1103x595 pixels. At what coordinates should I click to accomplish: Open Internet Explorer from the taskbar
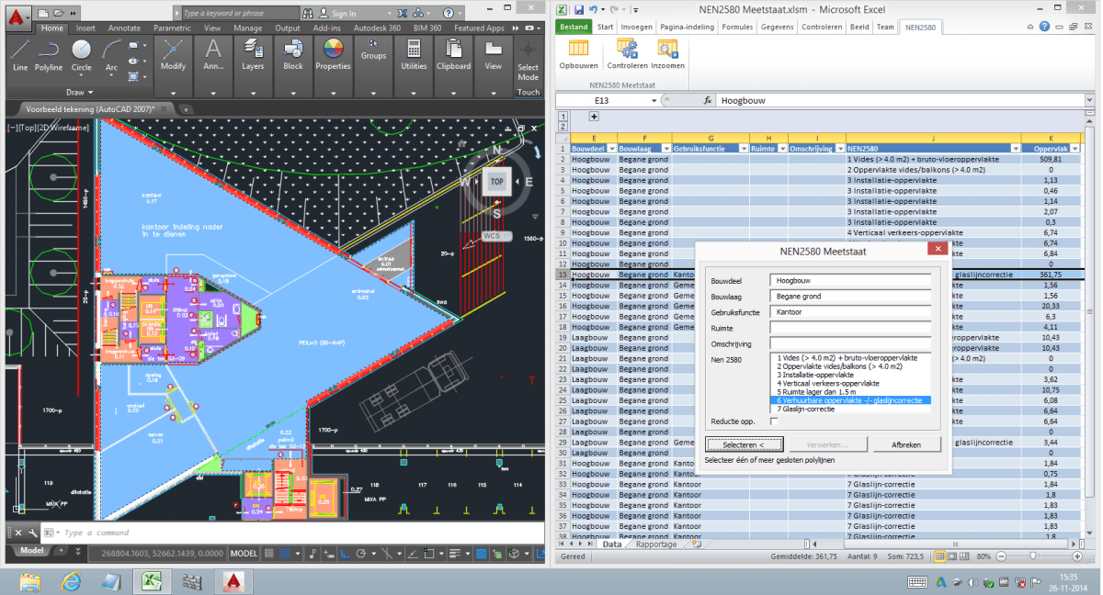[x=71, y=582]
